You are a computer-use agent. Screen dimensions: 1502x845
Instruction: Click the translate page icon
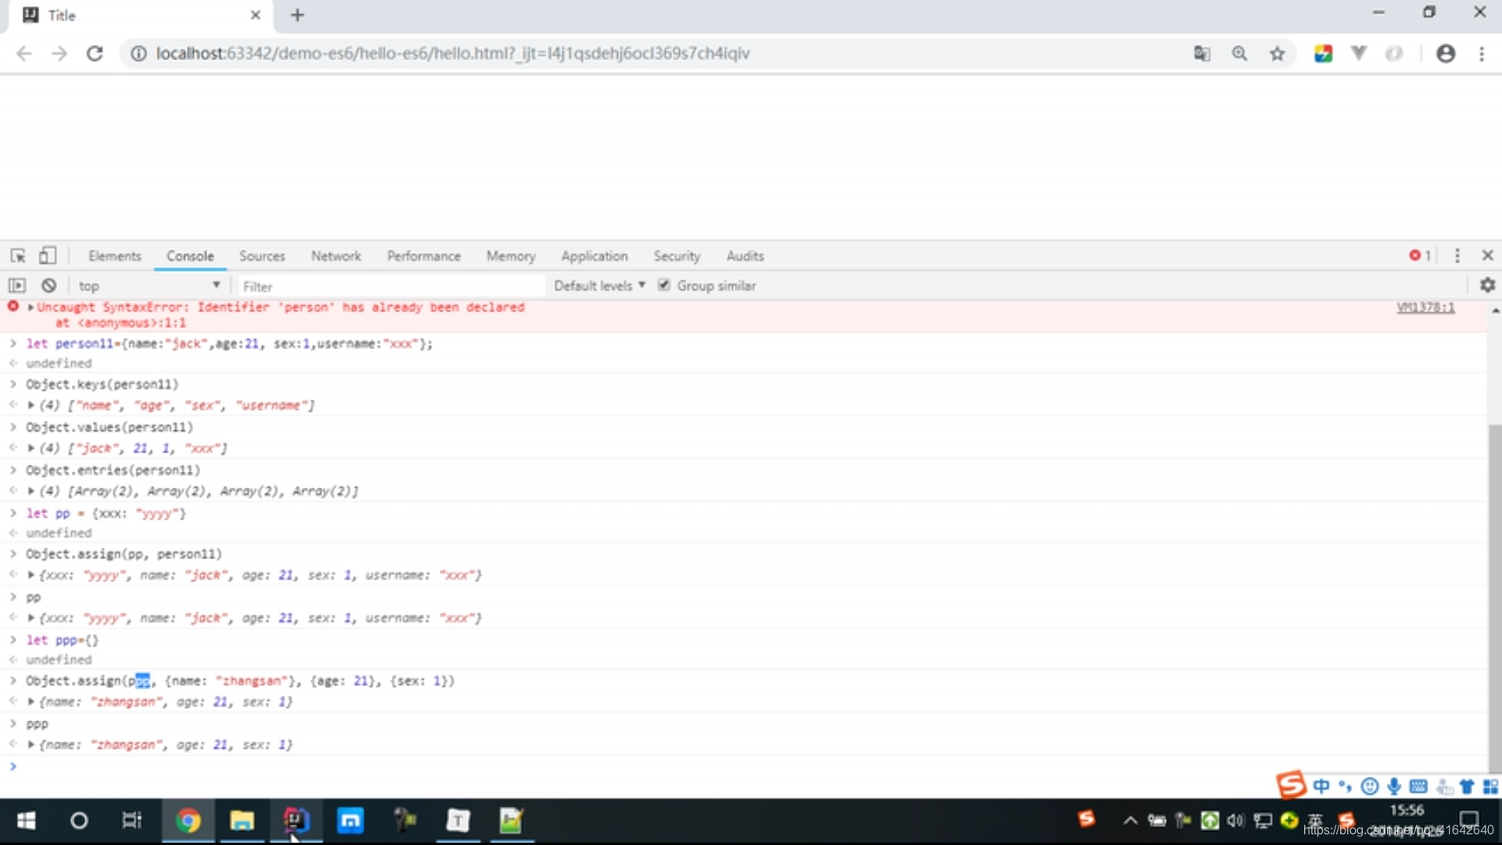(1202, 53)
